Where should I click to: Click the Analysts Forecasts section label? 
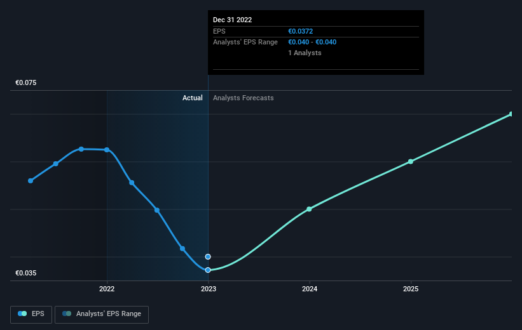244,98
